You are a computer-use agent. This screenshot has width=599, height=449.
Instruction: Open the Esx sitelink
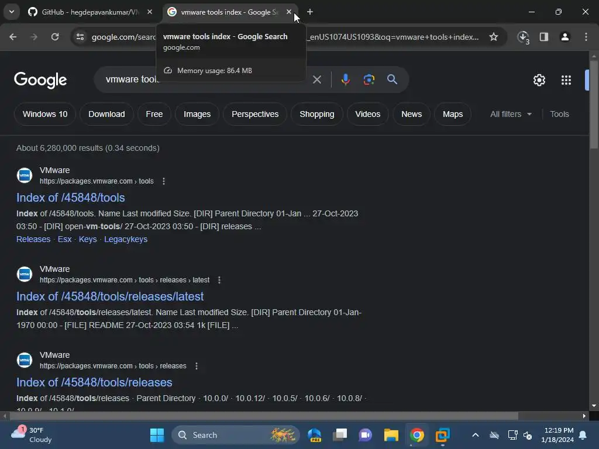pos(64,239)
